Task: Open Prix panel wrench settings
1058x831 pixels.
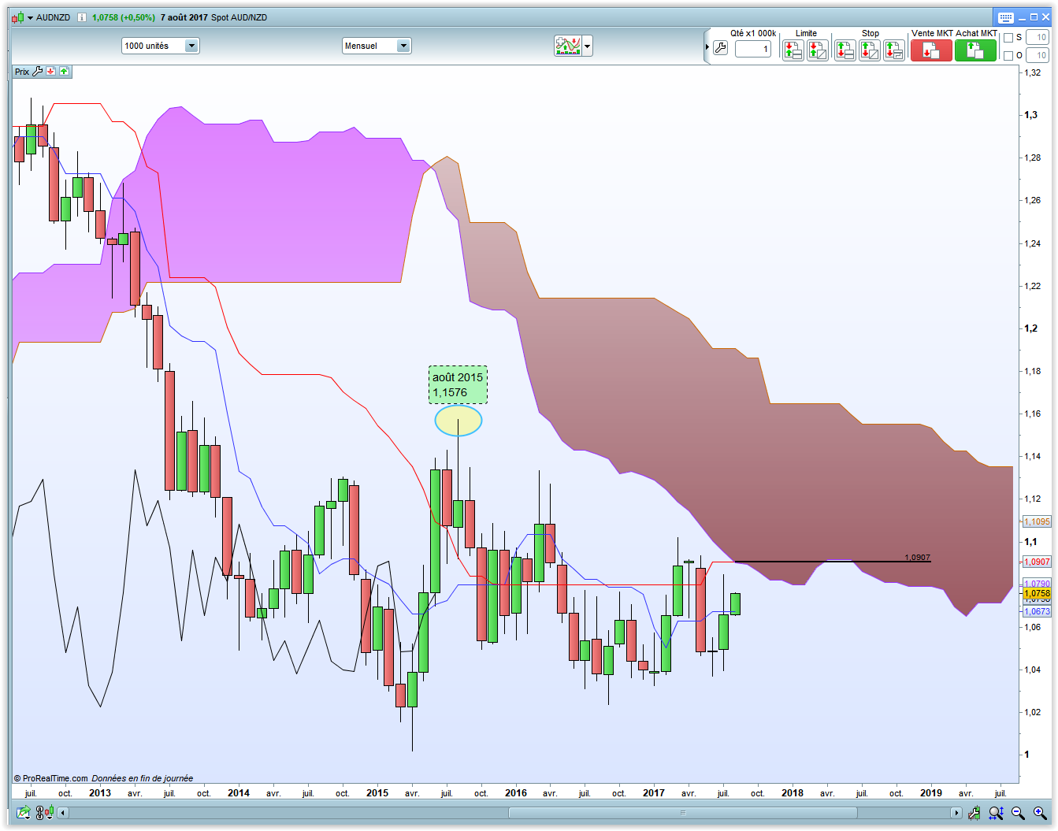Action: point(37,72)
